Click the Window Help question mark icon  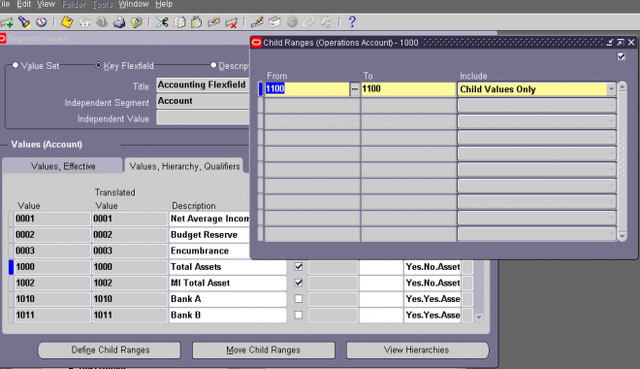352,22
